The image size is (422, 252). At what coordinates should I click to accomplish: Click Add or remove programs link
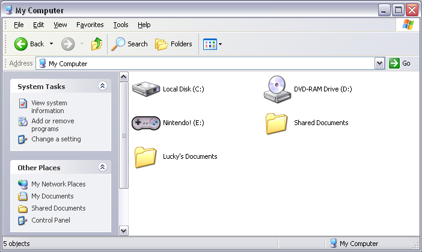click(53, 125)
